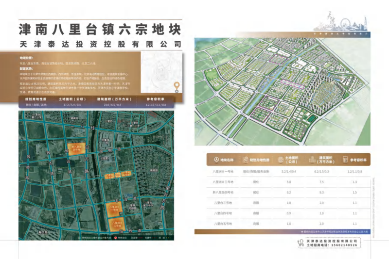Image resolution: width=389 pixels, height=259 pixels.
Task: Click the red metro station legend icon
Action: pos(115,238)
